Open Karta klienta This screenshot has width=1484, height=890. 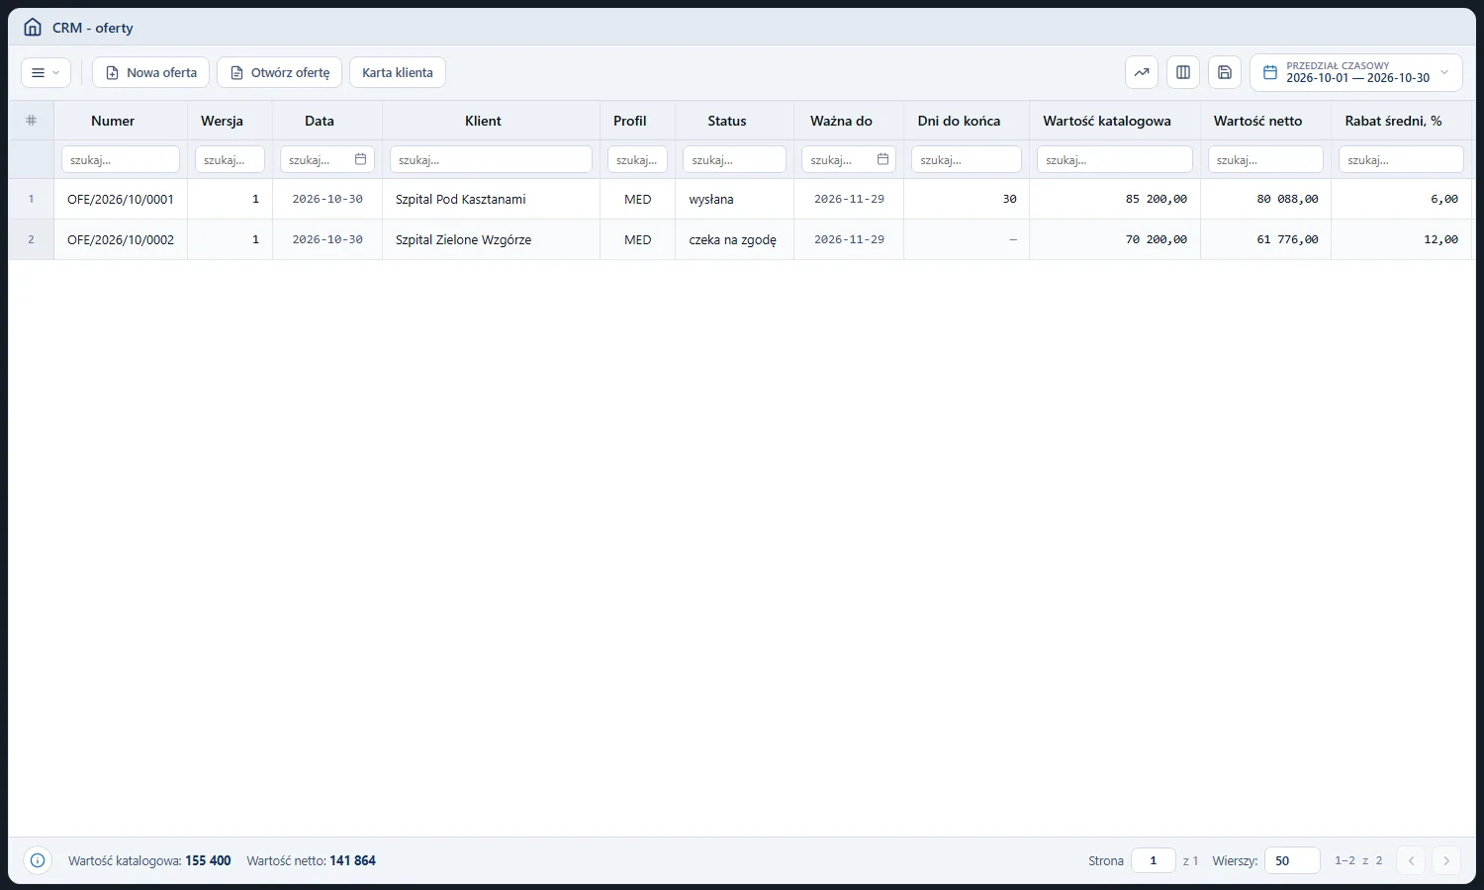(398, 72)
